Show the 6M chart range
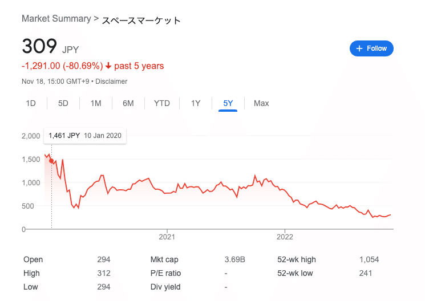 128,103
